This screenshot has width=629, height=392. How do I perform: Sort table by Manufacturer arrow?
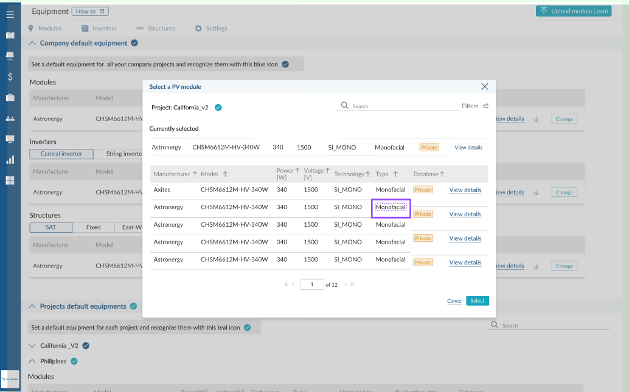[x=195, y=174]
